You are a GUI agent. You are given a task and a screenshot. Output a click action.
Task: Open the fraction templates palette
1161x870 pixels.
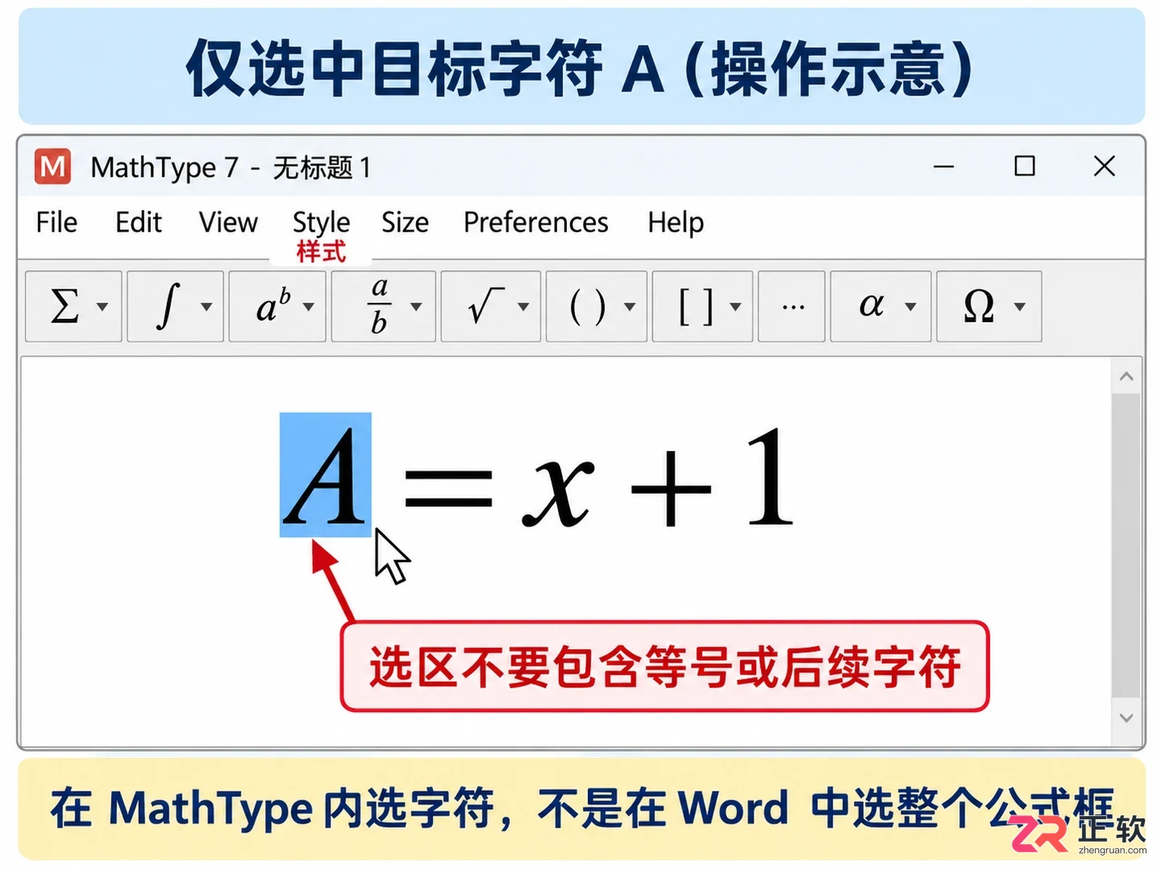click(384, 306)
